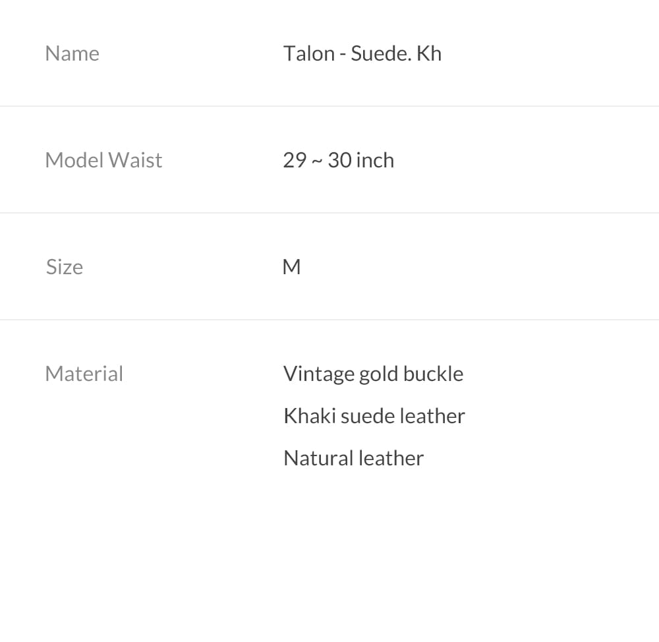The width and height of the screenshot is (659, 642).
Task: Click the "Name" row label
Action: tap(72, 53)
